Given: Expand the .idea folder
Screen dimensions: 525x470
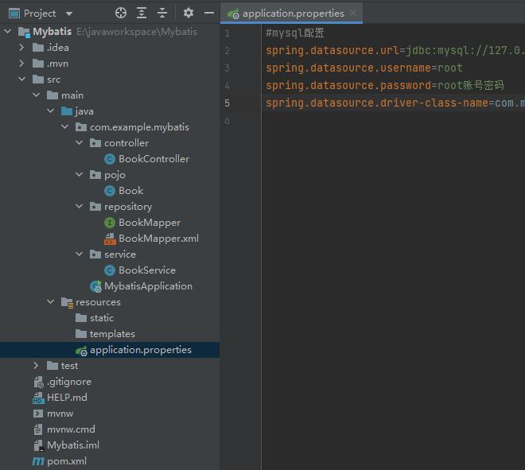Looking at the screenshot, I should click(21, 48).
